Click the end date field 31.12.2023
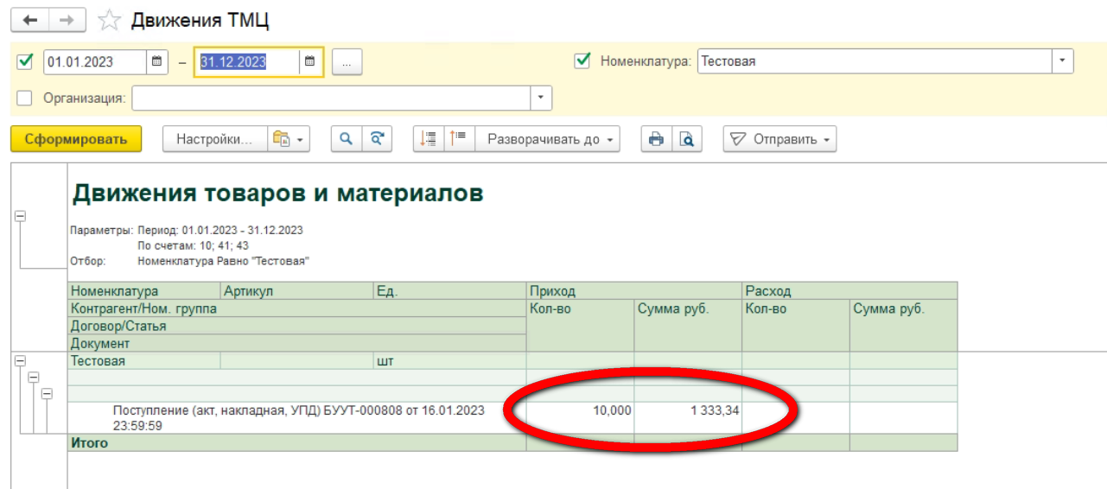 coord(248,62)
